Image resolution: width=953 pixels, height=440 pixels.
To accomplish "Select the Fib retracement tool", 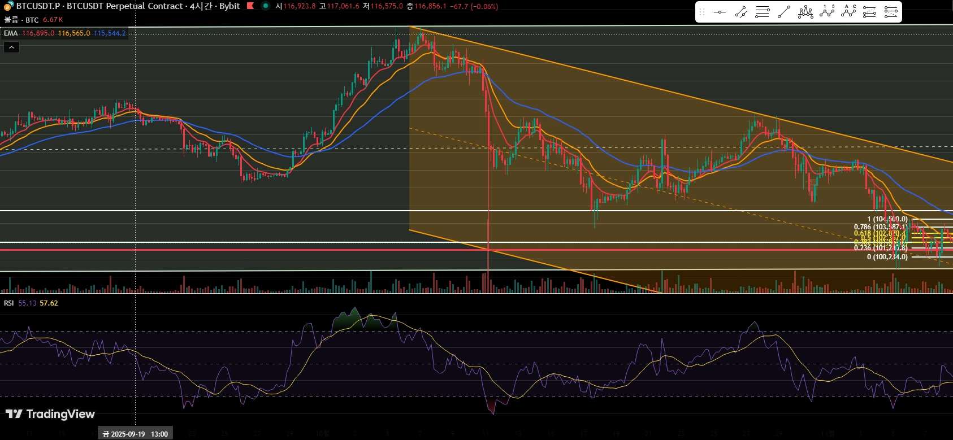I will [x=763, y=12].
